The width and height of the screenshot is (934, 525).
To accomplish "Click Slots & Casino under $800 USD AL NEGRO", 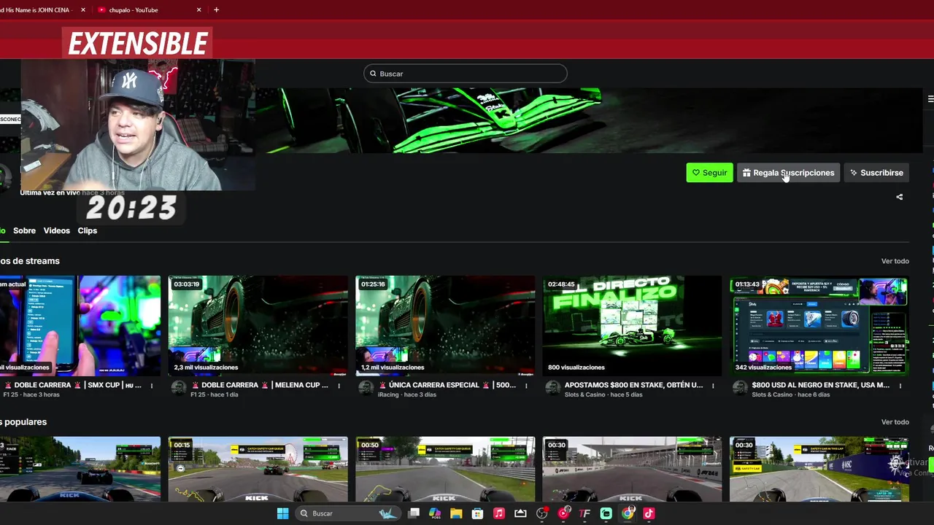I will coord(772,394).
